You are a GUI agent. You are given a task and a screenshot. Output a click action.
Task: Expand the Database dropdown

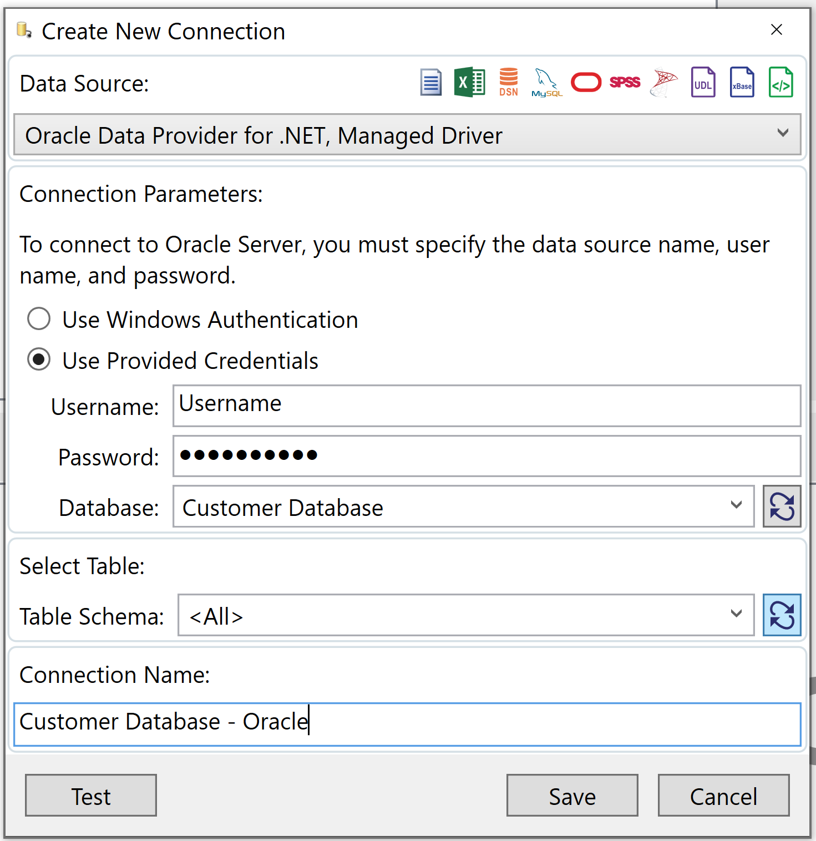tap(736, 506)
